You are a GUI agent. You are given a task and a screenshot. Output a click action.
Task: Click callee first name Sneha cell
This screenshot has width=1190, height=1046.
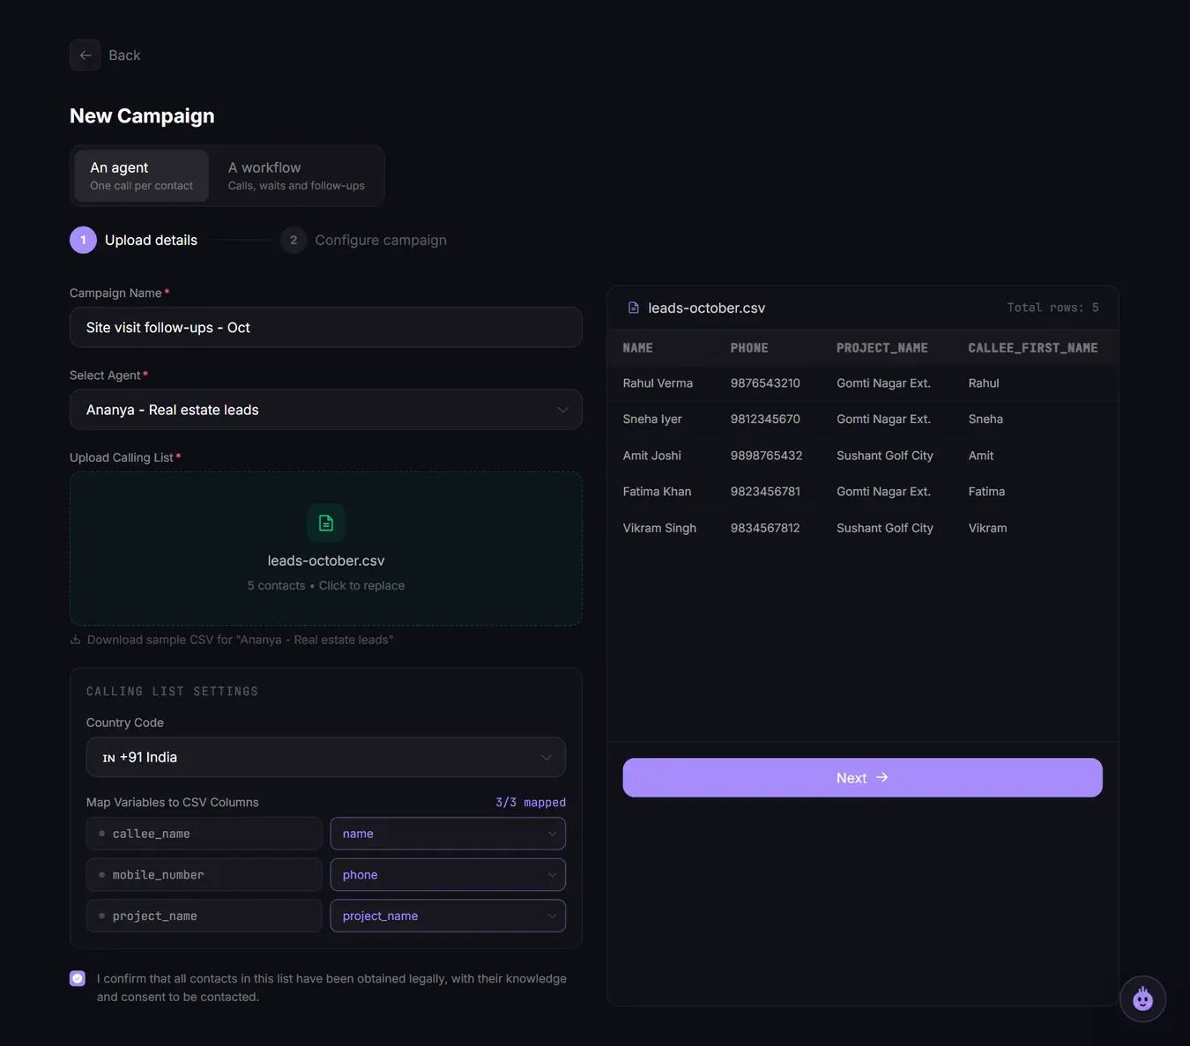point(985,419)
